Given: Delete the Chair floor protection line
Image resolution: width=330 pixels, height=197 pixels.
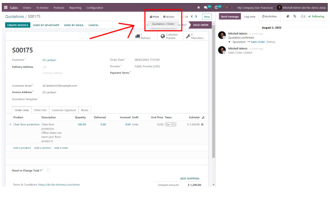Looking at the screenshot, I should tap(202, 124).
